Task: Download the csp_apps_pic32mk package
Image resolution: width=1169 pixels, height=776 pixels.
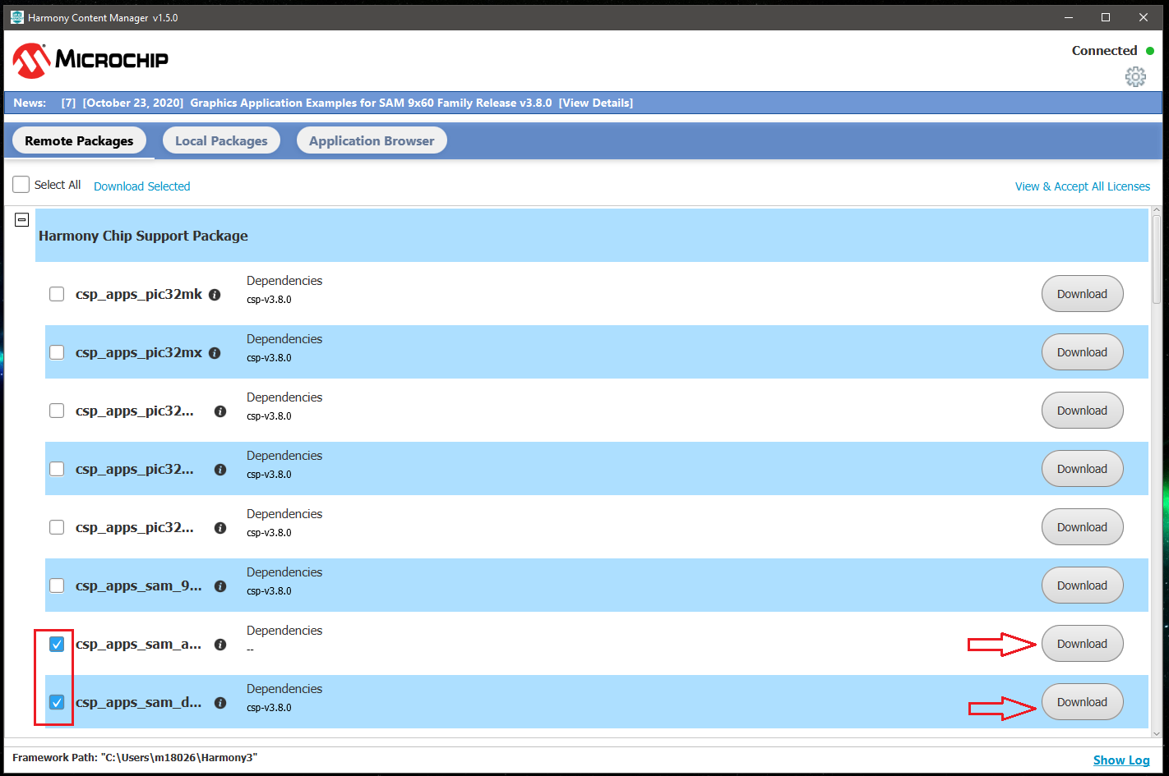Action: (1082, 294)
